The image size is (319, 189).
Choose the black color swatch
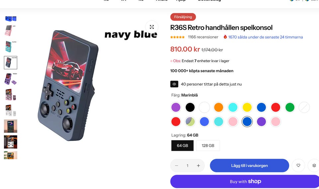[190, 107]
